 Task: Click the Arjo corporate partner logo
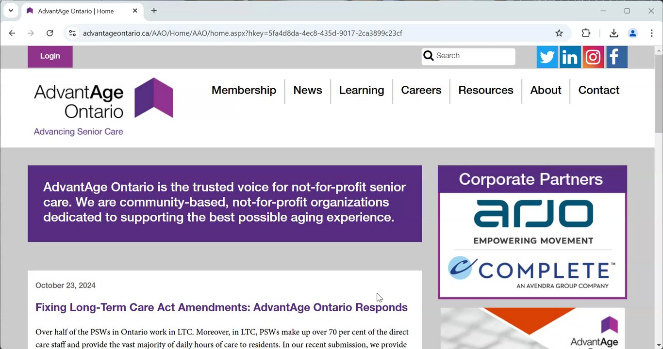[x=533, y=221]
